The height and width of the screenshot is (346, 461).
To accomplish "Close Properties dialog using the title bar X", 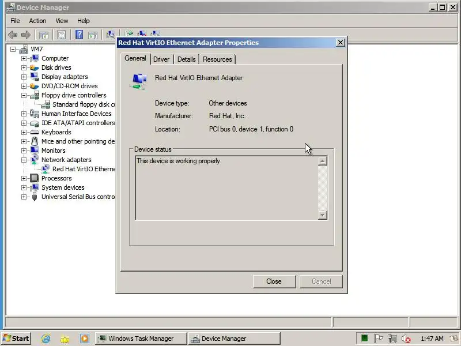I will click(x=340, y=43).
